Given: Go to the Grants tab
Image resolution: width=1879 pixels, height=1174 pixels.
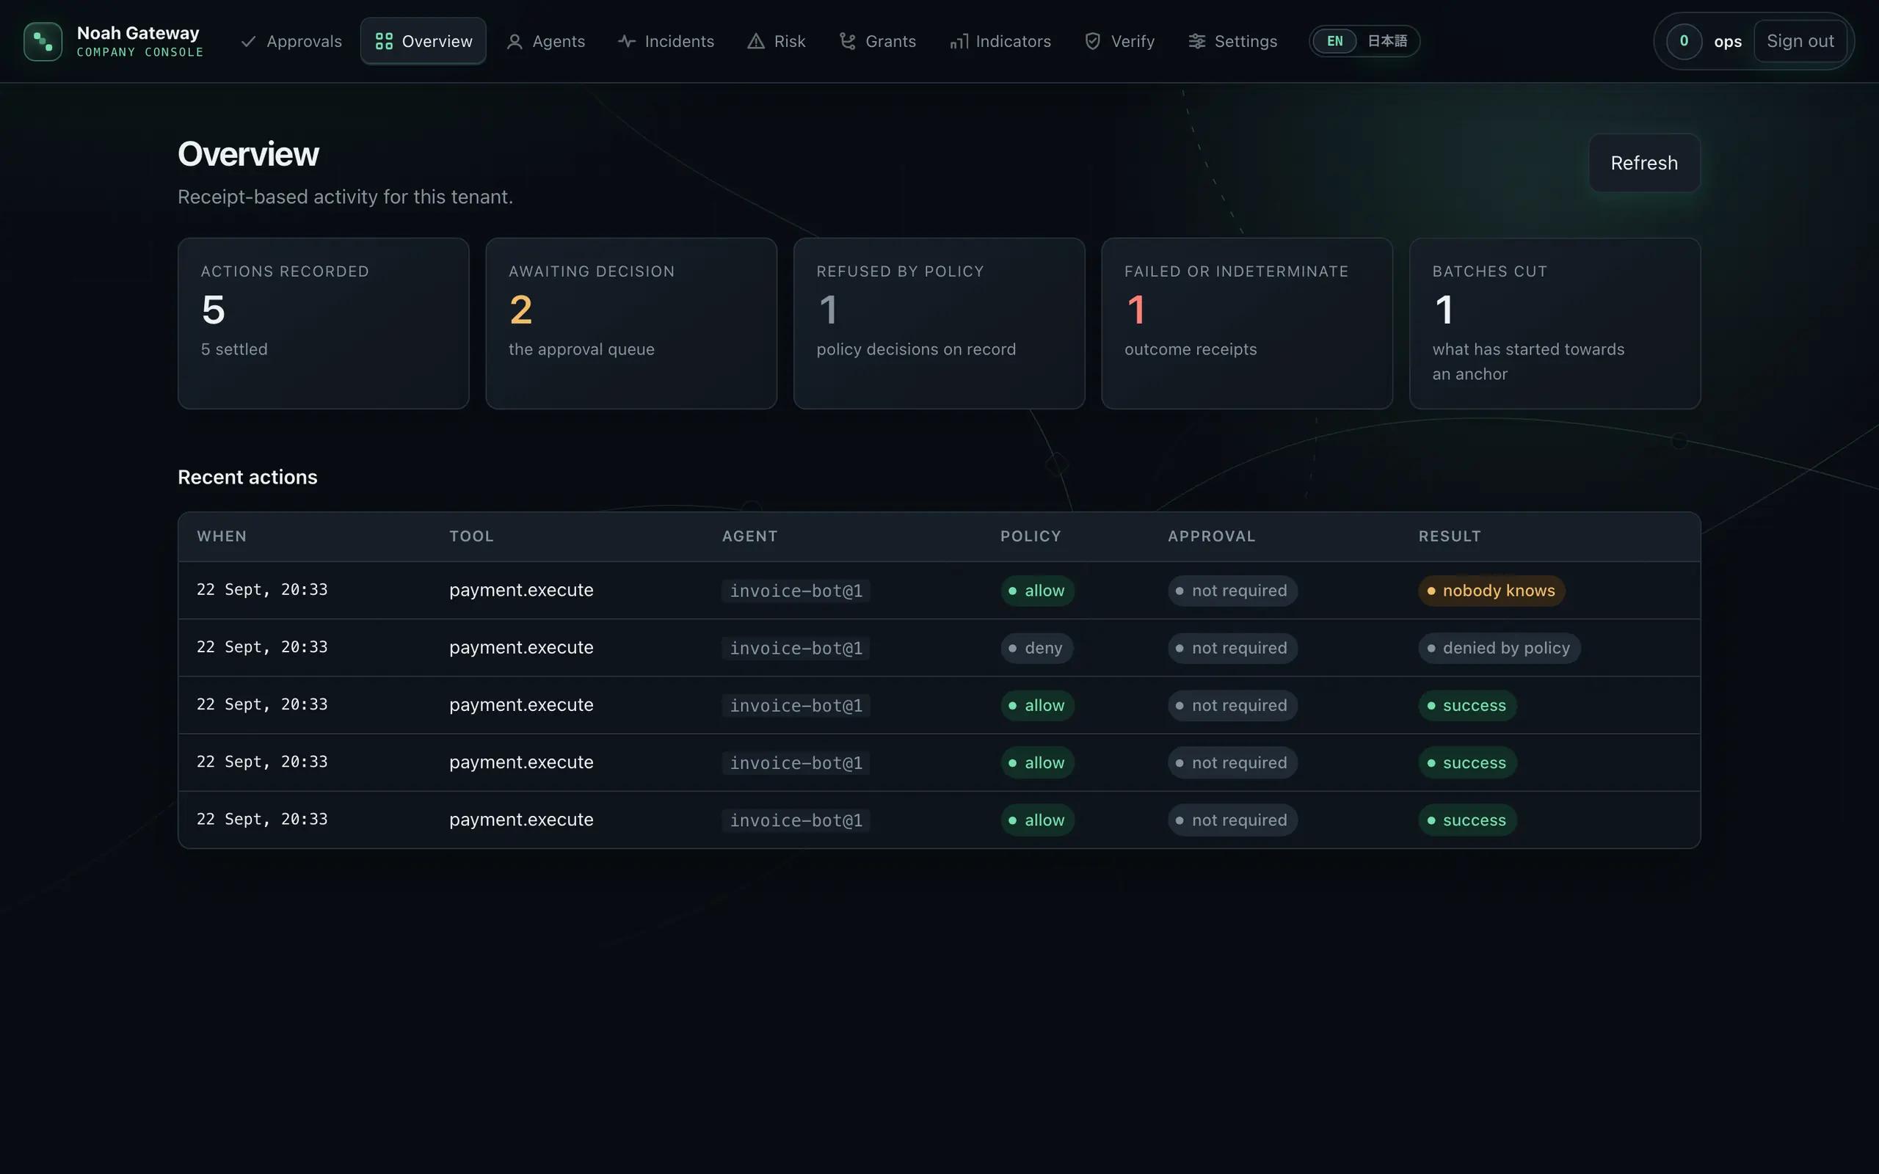Looking at the screenshot, I should coord(877,41).
